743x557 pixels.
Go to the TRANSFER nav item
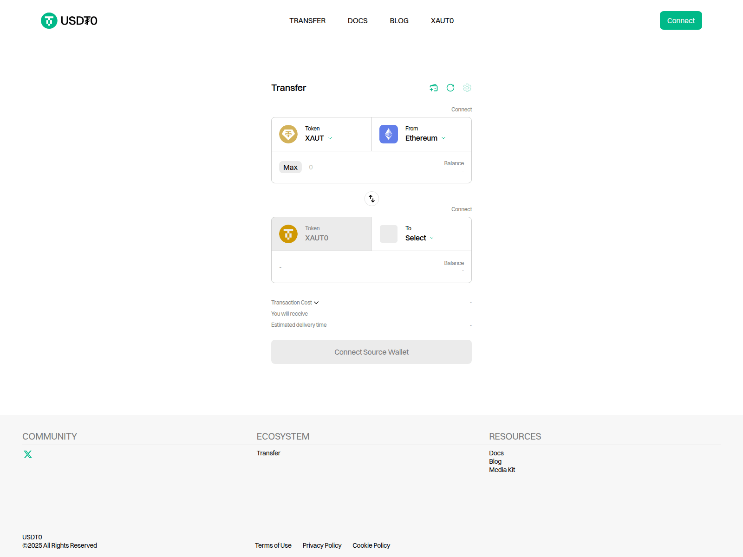[x=307, y=20]
